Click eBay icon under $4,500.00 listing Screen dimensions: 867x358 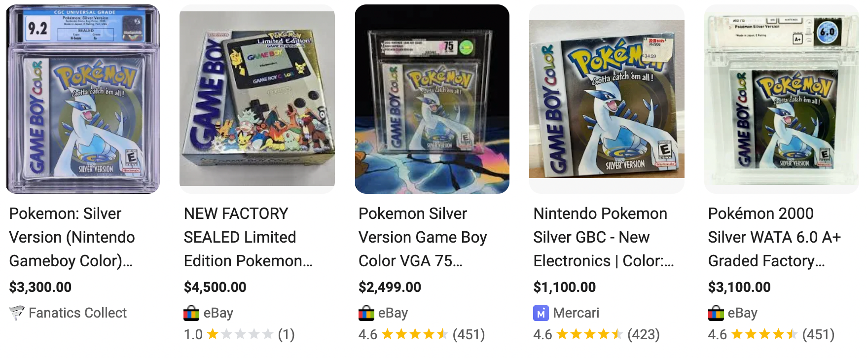click(x=191, y=313)
